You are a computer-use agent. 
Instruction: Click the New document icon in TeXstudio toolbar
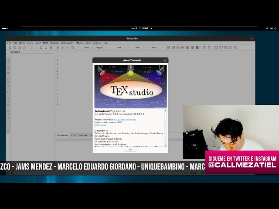tap(10, 47)
